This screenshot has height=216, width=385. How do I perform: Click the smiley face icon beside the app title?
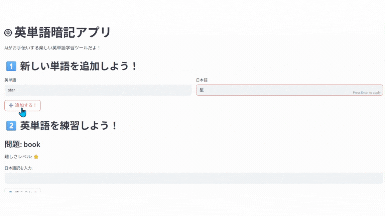(8, 33)
